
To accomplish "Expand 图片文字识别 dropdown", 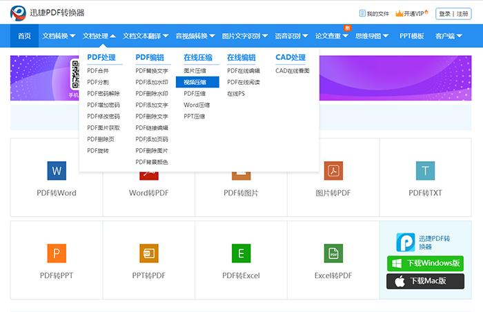I will [x=245, y=36].
